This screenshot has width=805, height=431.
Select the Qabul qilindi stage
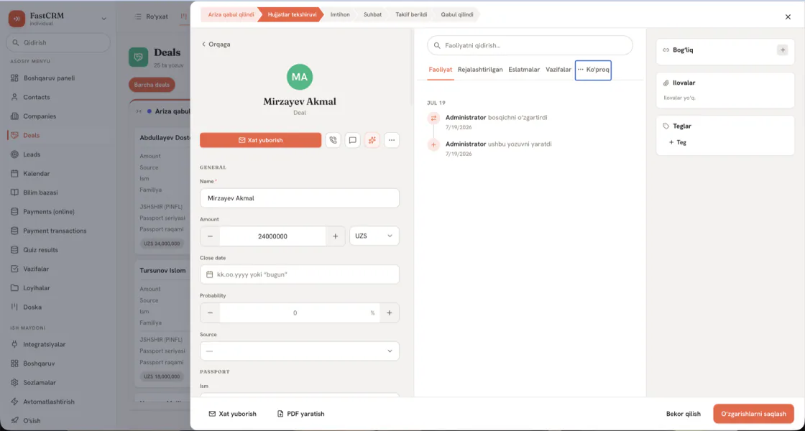[x=457, y=15]
